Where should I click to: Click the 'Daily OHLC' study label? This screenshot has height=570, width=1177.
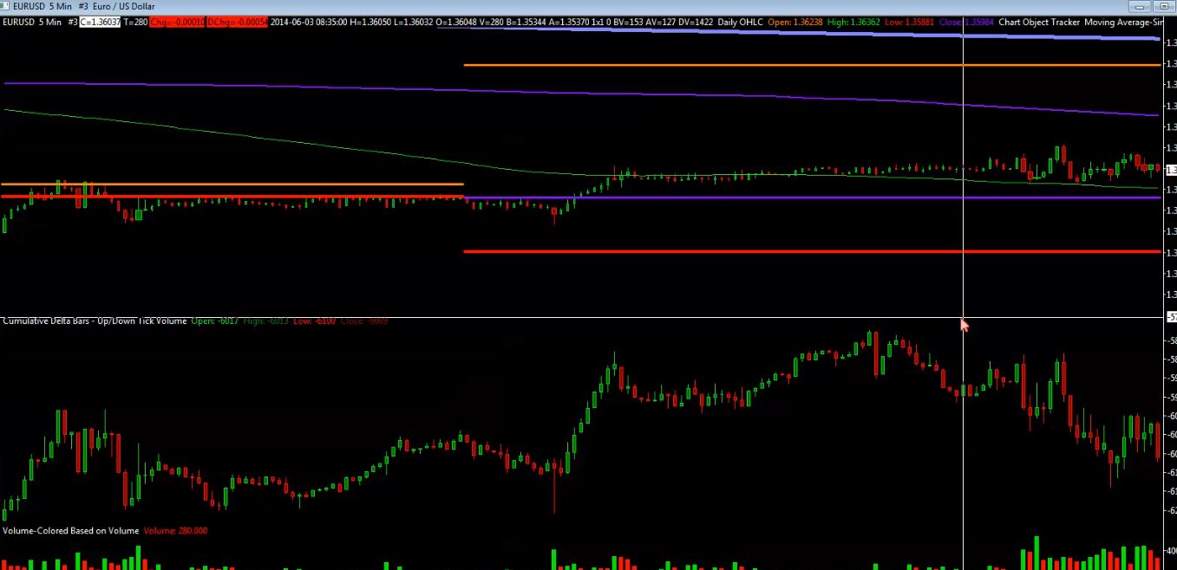click(740, 22)
